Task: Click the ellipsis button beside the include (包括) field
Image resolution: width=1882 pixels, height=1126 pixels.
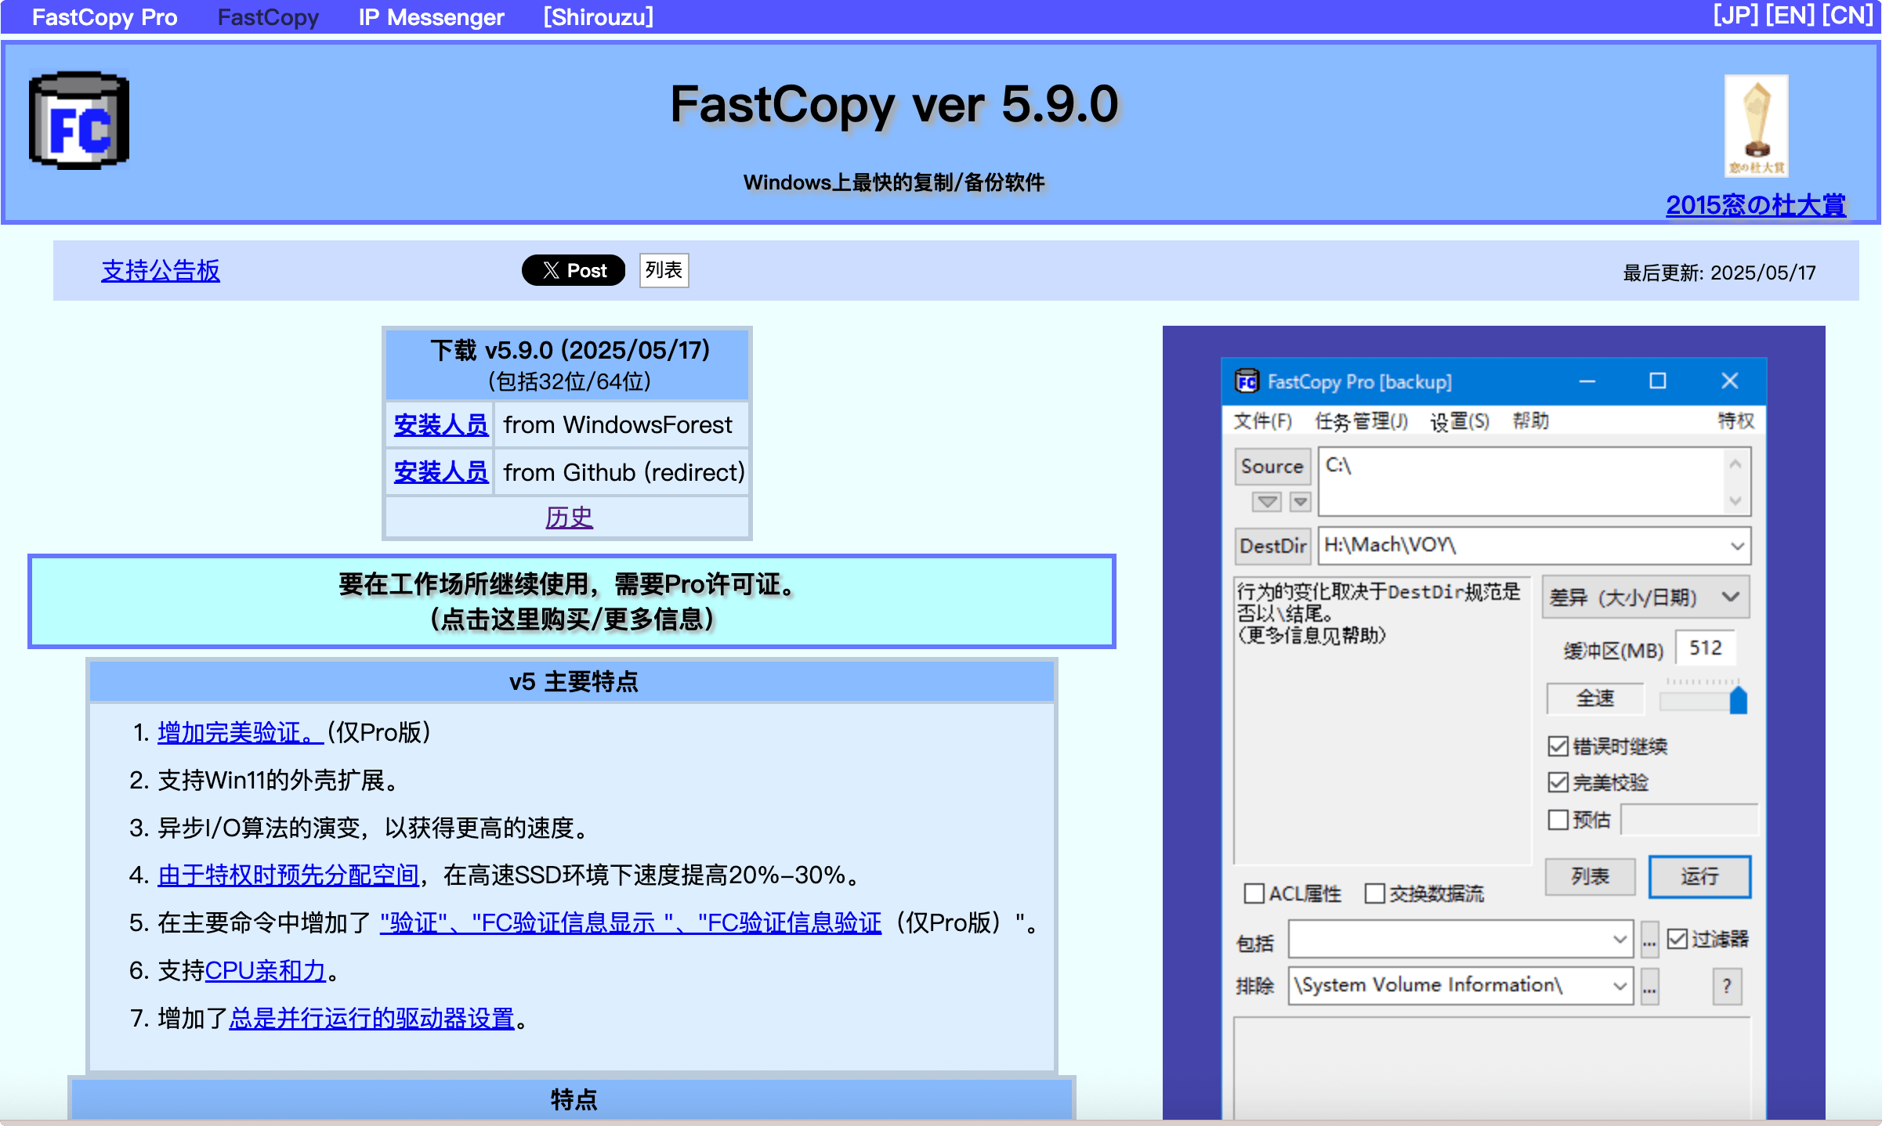Action: coord(1649,940)
